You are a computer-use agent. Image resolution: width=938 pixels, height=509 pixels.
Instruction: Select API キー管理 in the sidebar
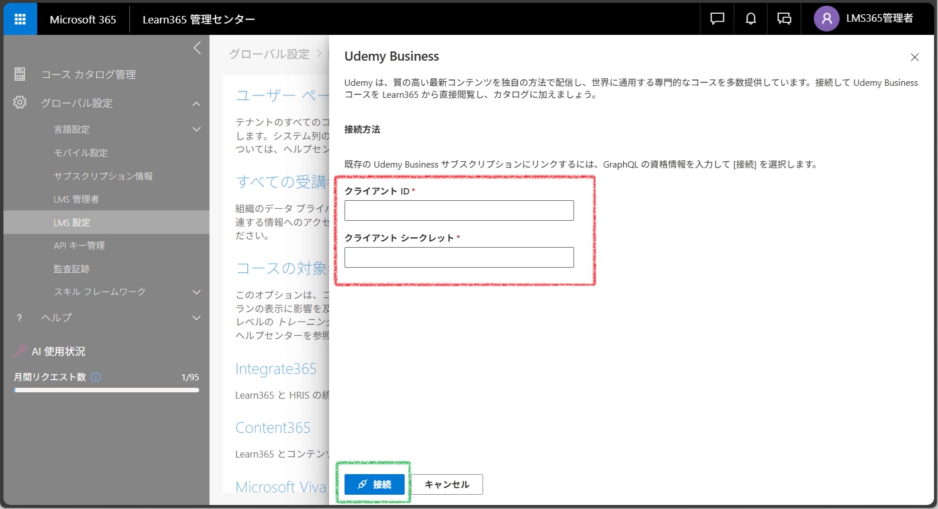(79, 245)
